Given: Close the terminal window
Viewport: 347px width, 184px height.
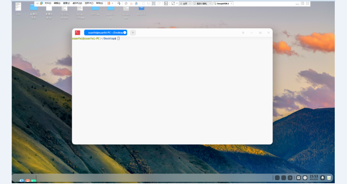Looking at the screenshot, I should tap(269, 33).
